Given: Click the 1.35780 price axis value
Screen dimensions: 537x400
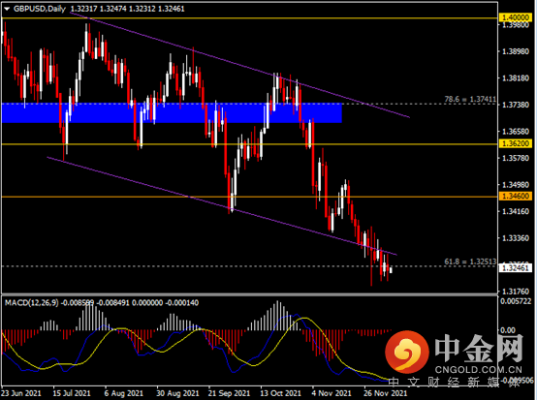Looking at the screenshot, I should coord(516,158).
